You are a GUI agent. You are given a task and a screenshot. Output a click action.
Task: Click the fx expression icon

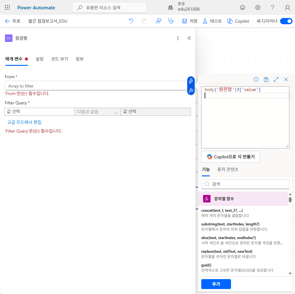coord(191,90)
